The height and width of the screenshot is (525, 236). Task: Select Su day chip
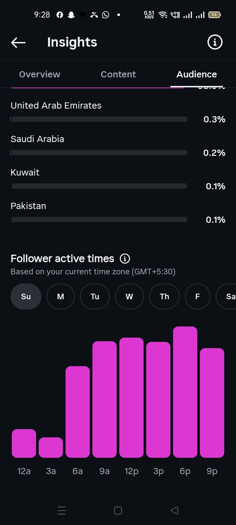26,297
